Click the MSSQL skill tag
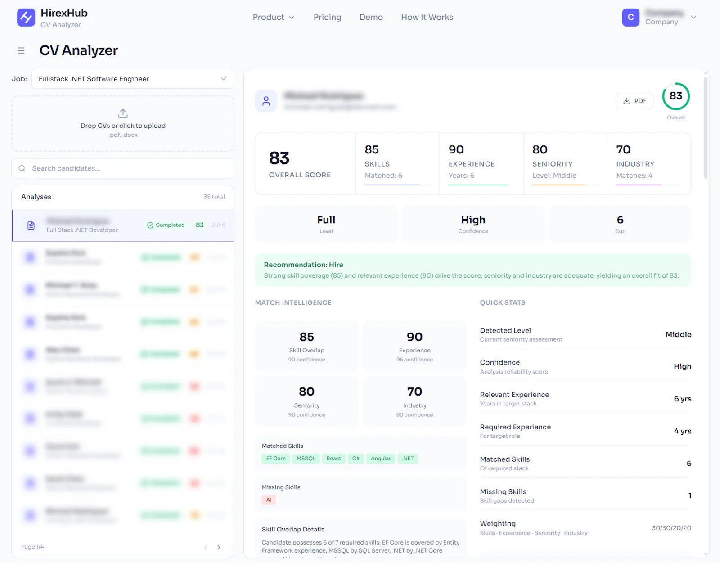Image resolution: width=720 pixels, height=563 pixels. tap(306, 459)
